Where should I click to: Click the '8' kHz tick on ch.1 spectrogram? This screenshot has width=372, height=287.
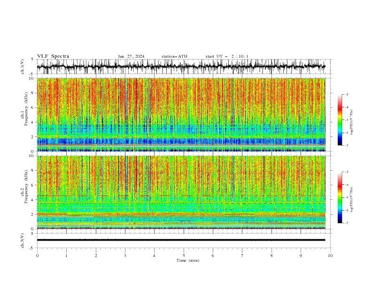(33, 93)
